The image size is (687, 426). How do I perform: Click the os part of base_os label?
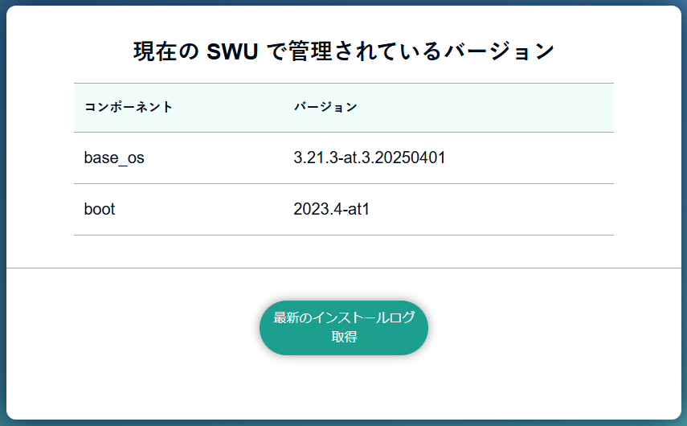click(135, 158)
